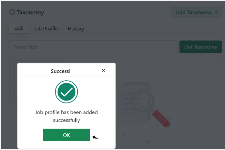225x150 pixels.
Task: Switch to the Skill tab
Action: tap(19, 29)
